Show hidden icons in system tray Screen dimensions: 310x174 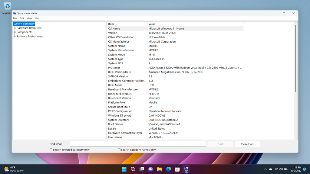pyautogui.click(x=266, y=169)
